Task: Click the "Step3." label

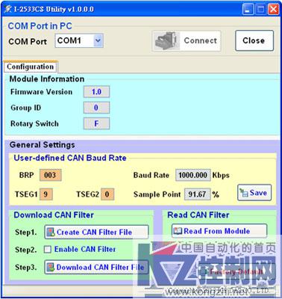Action: [25, 268]
